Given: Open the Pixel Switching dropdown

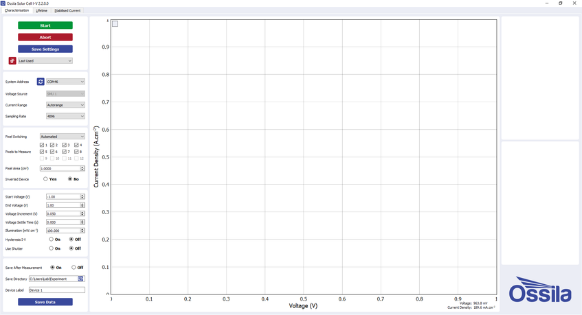Looking at the screenshot, I should pos(62,137).
